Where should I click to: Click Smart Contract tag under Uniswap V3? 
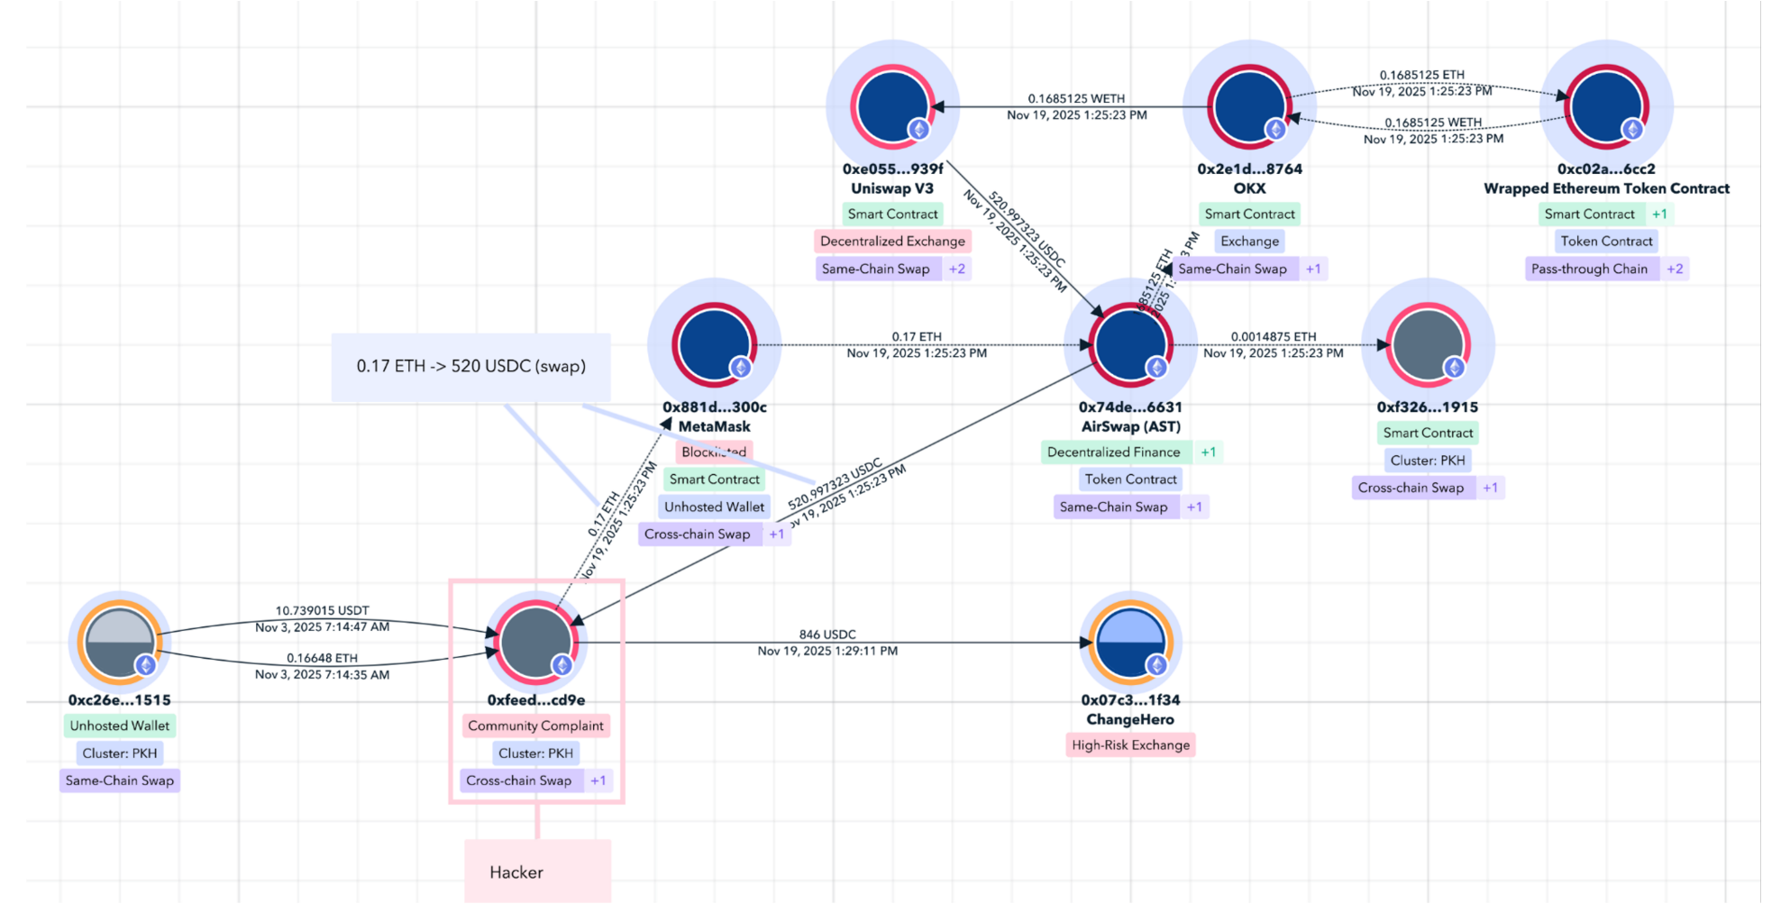pos(892,215)
